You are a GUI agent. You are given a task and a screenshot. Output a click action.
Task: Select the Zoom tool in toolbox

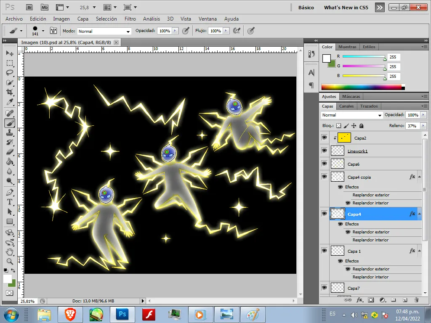[x=10, y=261]
